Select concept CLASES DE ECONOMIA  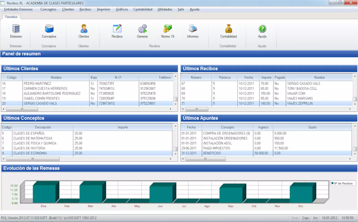[x=87, y=153]
